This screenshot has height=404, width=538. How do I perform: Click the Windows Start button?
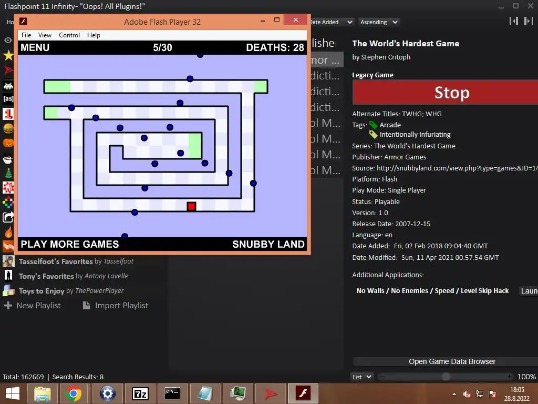pos(13,393)
